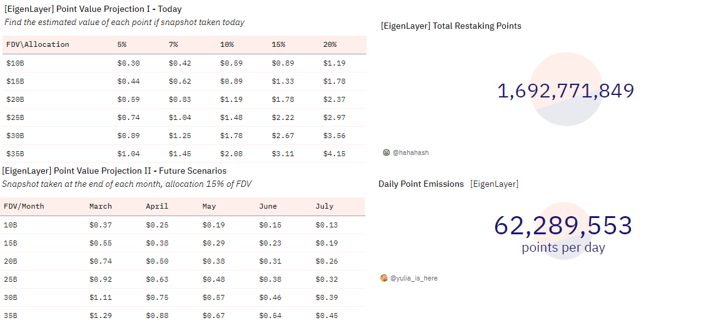Click the Point Value Projection II title

(x=114, y=171)
